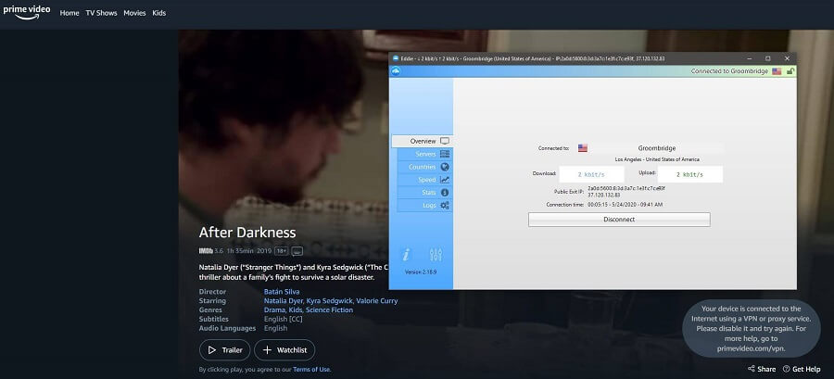Image resolution: width=834 pixels, height=379 pixels.
Task: Open Kyra Sedgwick in the Starring row
Action: click(x=330, y=301)
